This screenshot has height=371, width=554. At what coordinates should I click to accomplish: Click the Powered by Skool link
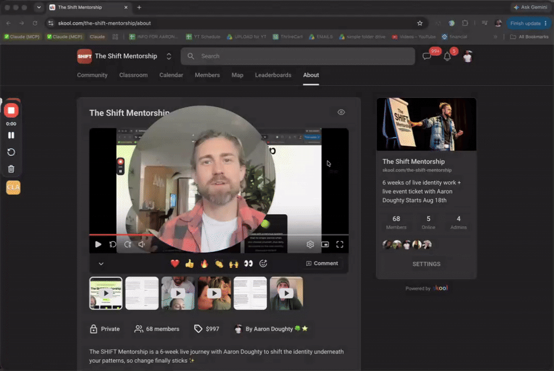(x=426, y=288)
